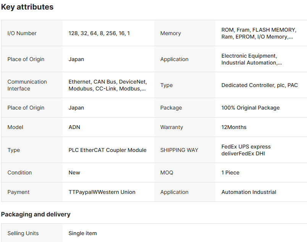307x242 pixels.
Task: Select the "12Months" warranty value
Action: coord(234,127)
